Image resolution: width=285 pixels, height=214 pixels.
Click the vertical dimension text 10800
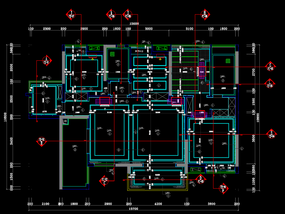coord(5,117)
